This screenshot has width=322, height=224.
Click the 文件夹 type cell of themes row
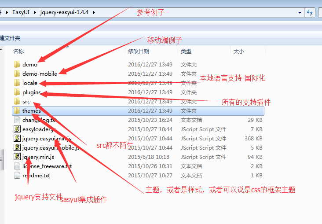(x=189, y=111)
